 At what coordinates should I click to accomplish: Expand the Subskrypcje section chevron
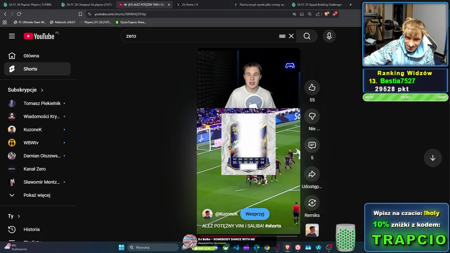point(42,90)
